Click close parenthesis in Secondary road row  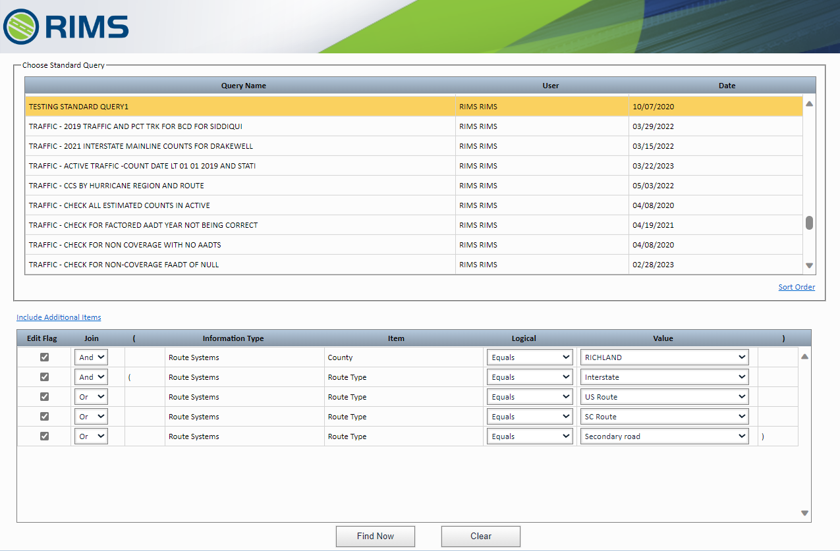point(763,436)
